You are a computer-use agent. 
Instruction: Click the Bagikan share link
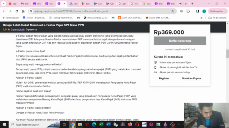tap(164, 78)
